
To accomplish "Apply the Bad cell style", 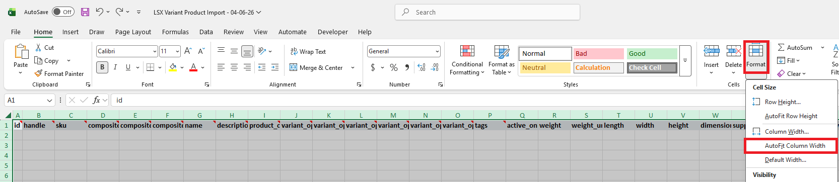I will coord(598,53).
